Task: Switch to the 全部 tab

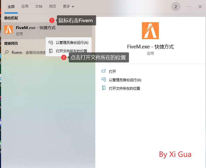Action: pyautogui.click(x=11, y=7)
